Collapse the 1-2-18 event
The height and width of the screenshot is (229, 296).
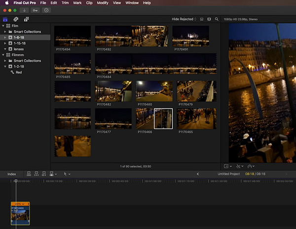[x=5, y=67]
